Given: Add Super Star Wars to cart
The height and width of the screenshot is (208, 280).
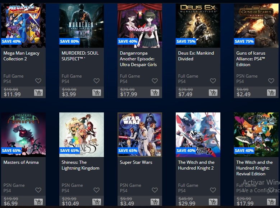Looking at the screenshot, I should click(x=155, y=202).
